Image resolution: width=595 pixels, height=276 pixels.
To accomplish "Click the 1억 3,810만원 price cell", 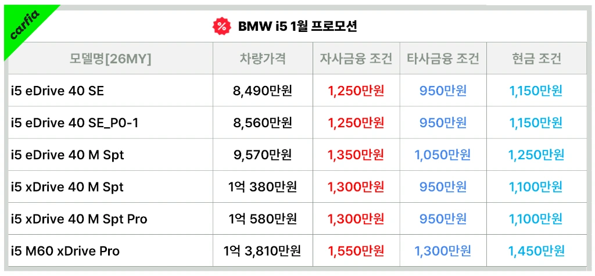I will tap(263, 251).
